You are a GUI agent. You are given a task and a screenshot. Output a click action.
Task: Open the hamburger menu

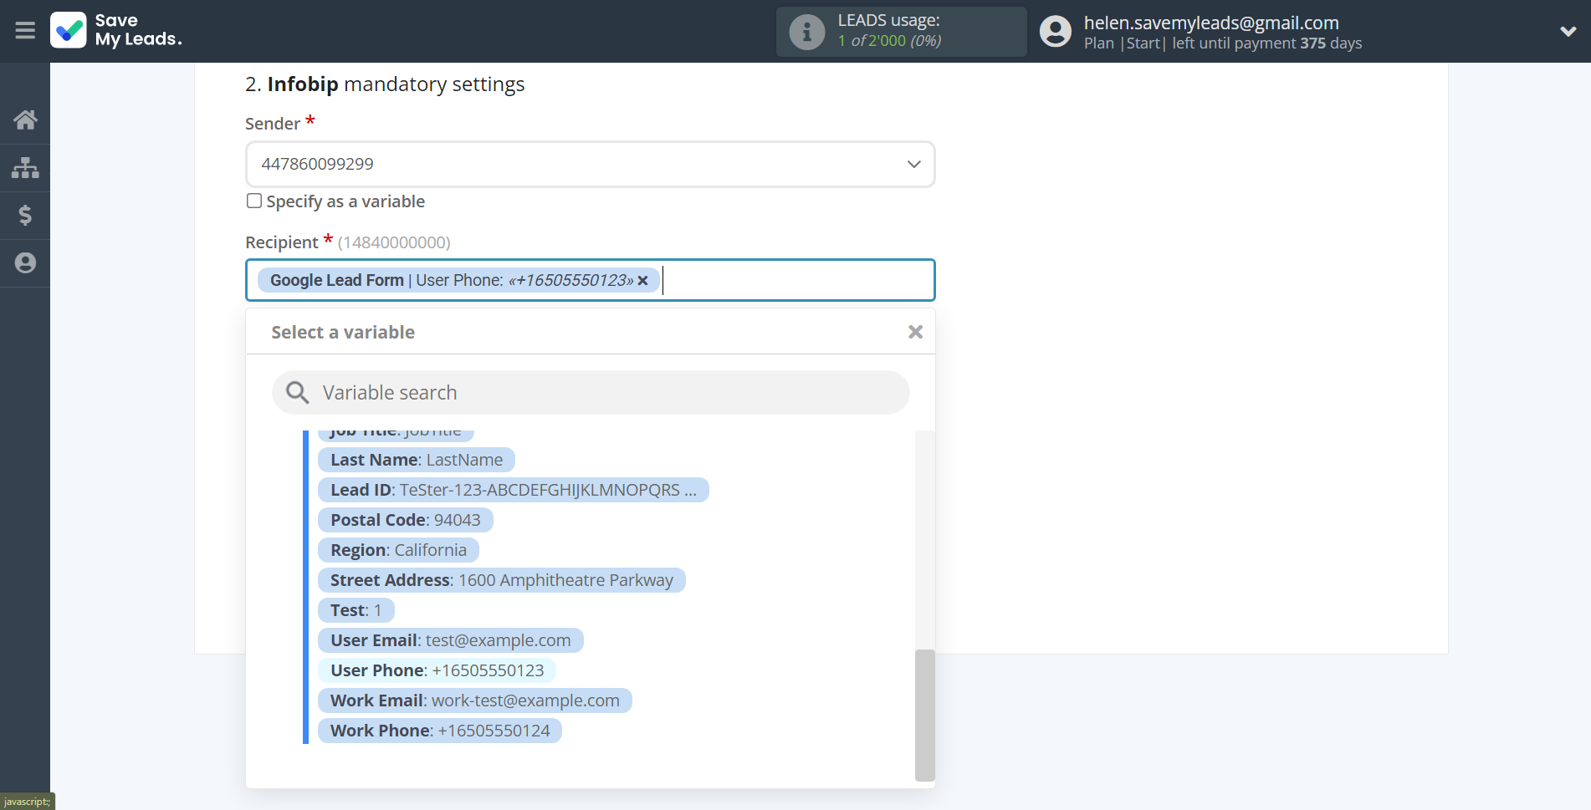[x=25, y=31]
